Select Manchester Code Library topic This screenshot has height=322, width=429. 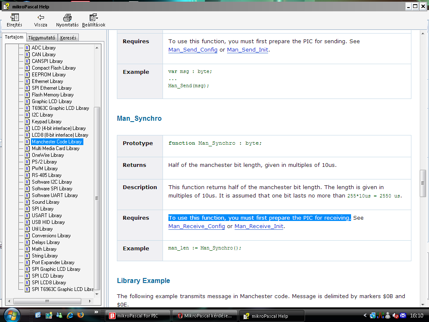[57, 142]
